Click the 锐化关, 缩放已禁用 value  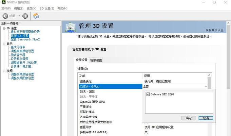pyautogui.click(x=157, y=81)
